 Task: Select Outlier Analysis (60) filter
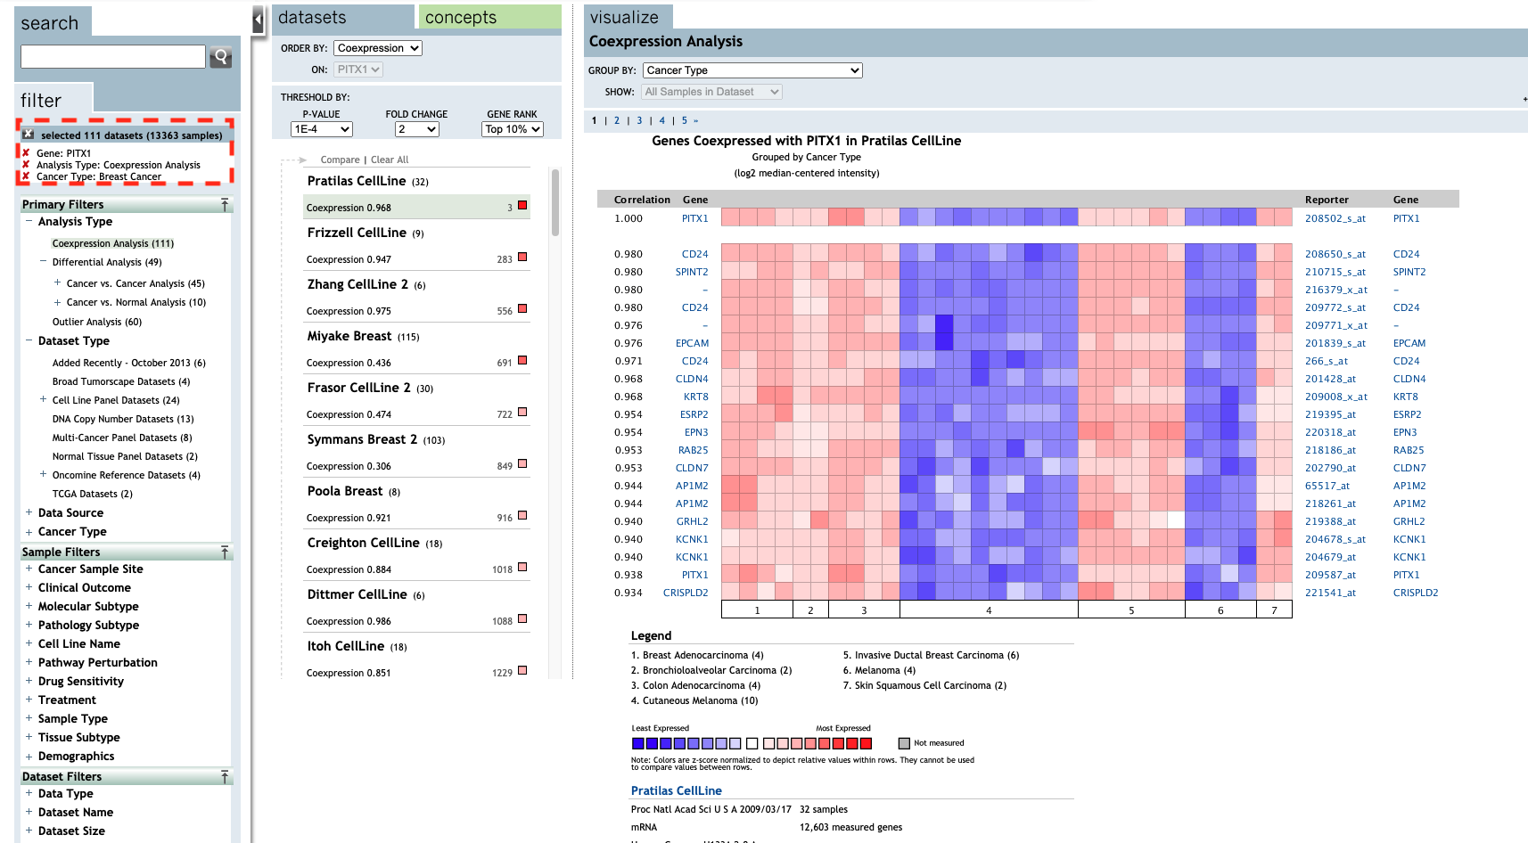[x=96, y=322]
